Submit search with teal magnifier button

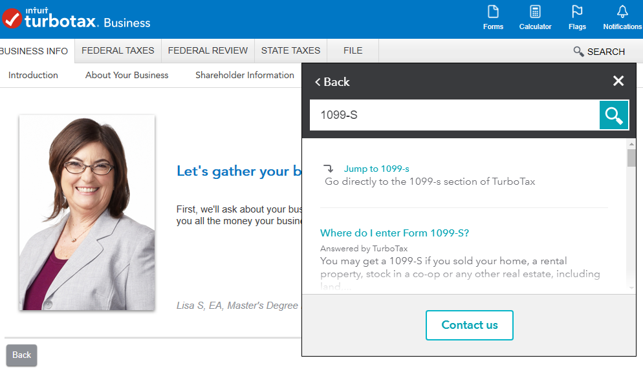pyautogui.click(x=613, y=115)
